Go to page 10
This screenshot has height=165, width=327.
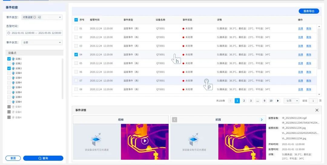coord(271,101)
